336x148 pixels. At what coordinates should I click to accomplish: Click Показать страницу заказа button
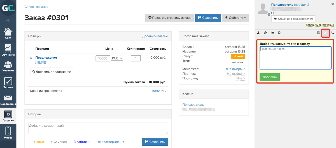(169, 18)
